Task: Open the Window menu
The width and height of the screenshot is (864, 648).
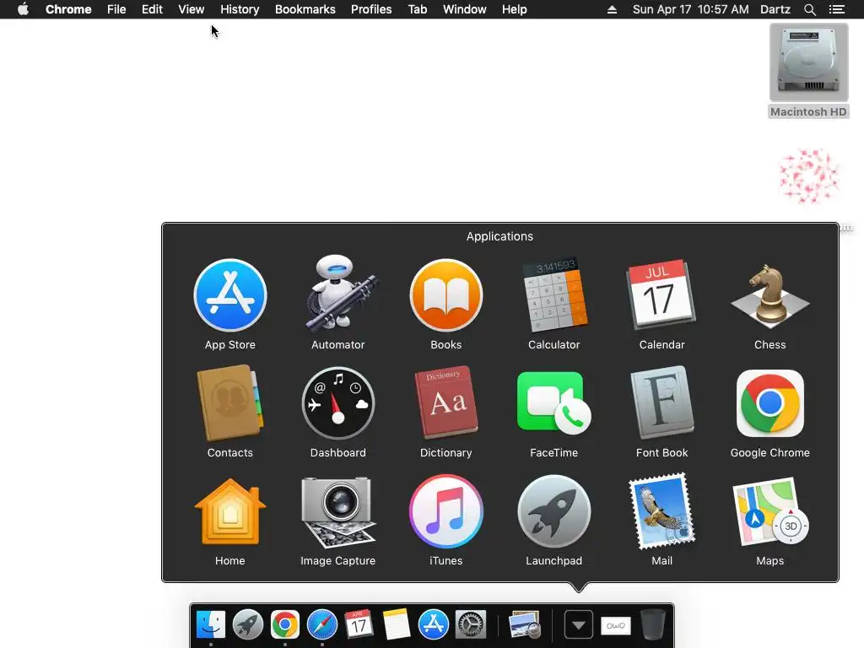Action: click(x=465, y=9)
